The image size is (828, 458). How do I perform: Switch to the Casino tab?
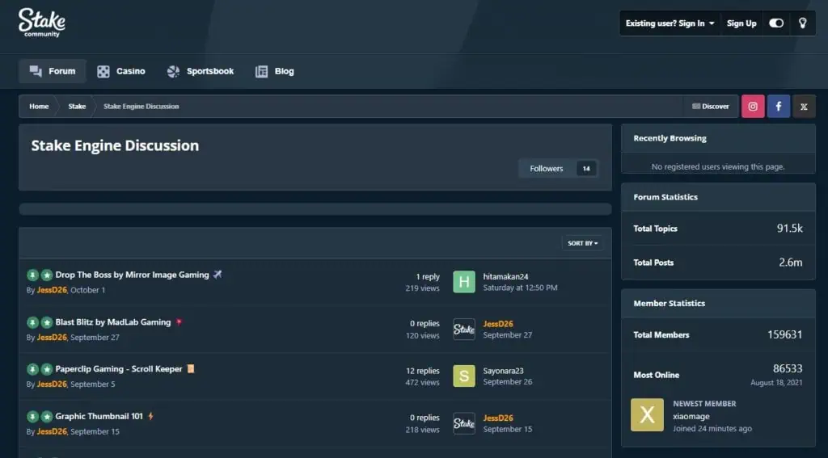(x=121, y=71)
